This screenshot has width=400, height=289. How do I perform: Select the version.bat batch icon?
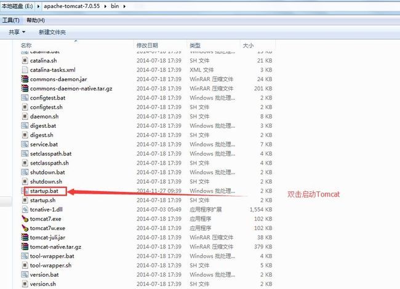pyautogui.click(x=25, y=274)
